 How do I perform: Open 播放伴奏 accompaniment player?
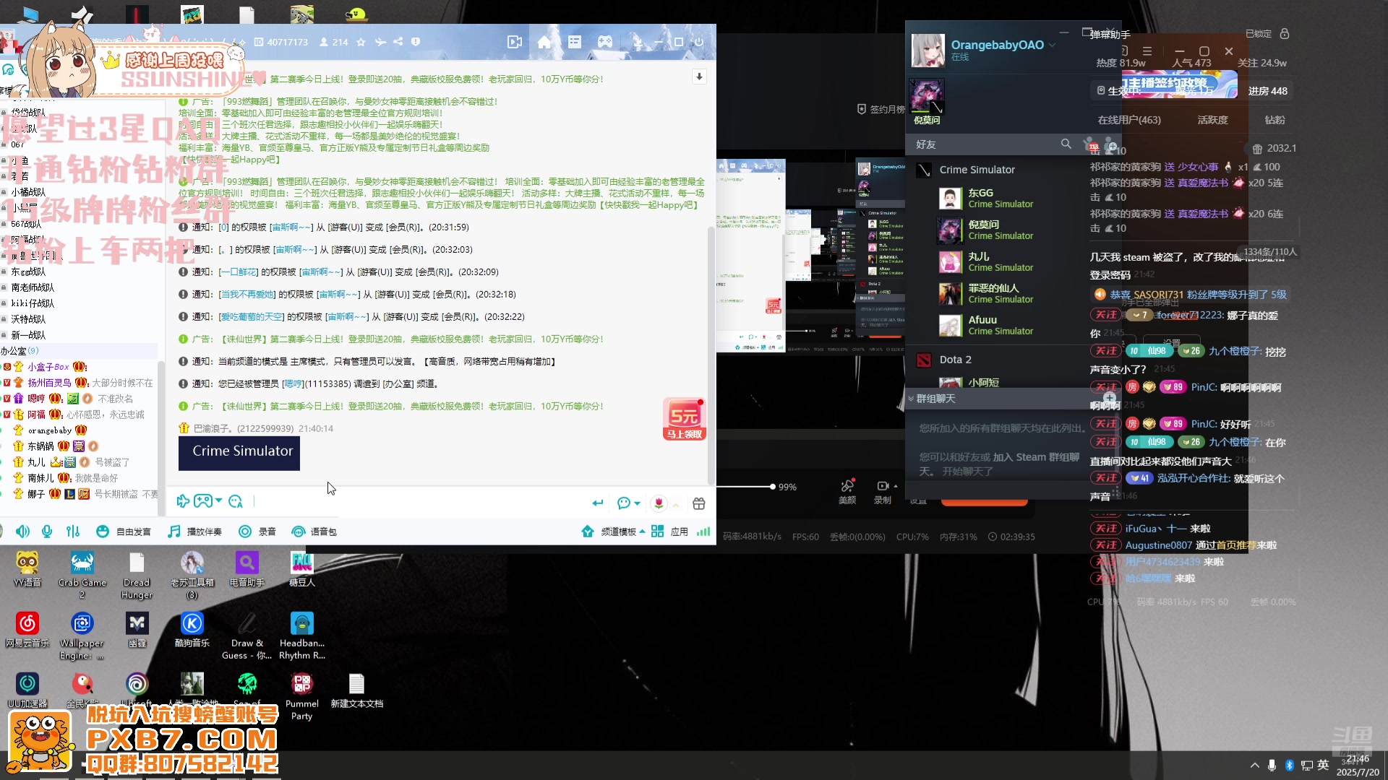(x=195, y=532)
